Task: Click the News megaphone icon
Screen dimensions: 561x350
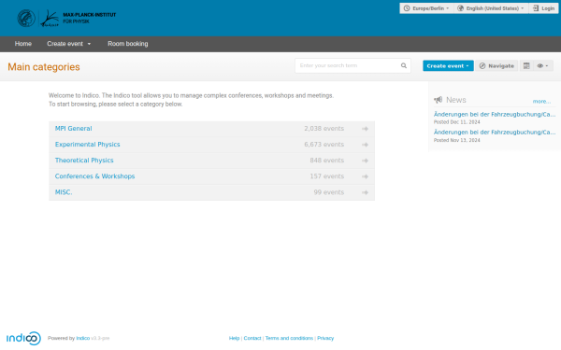Action: click(x=438, y=100)
